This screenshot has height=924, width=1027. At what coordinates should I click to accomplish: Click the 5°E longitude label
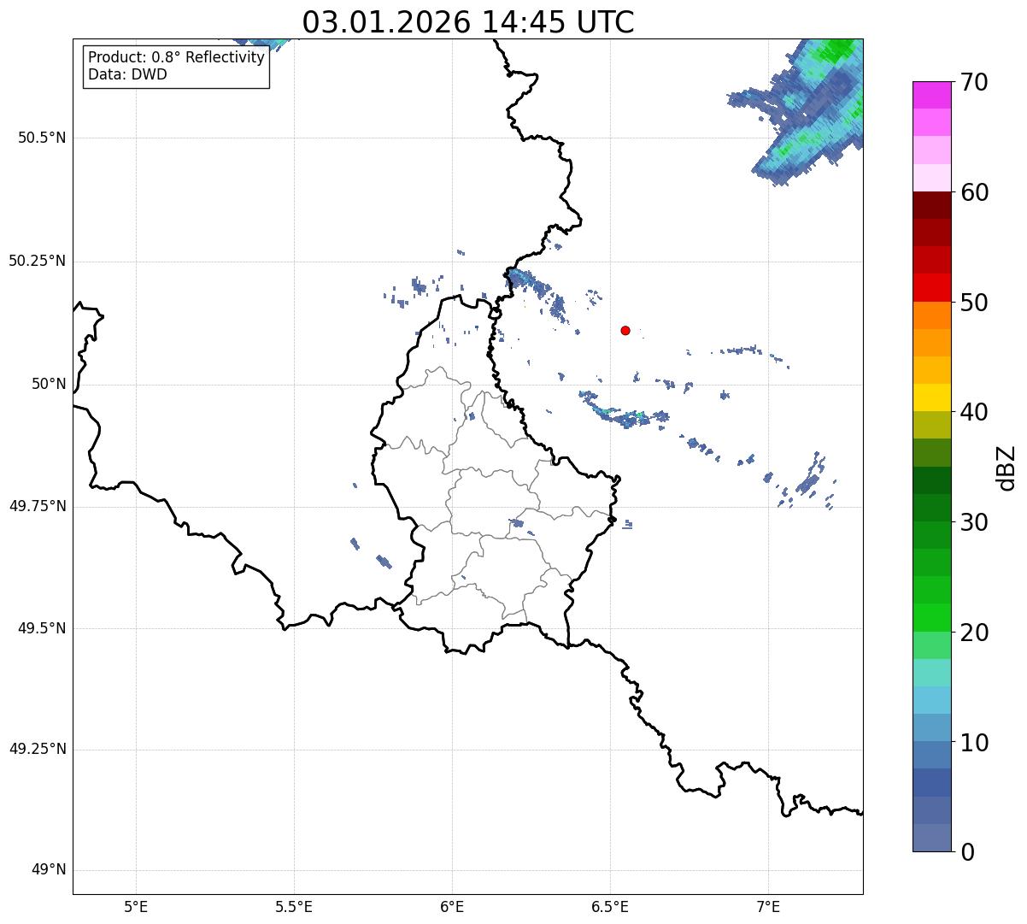136,906
